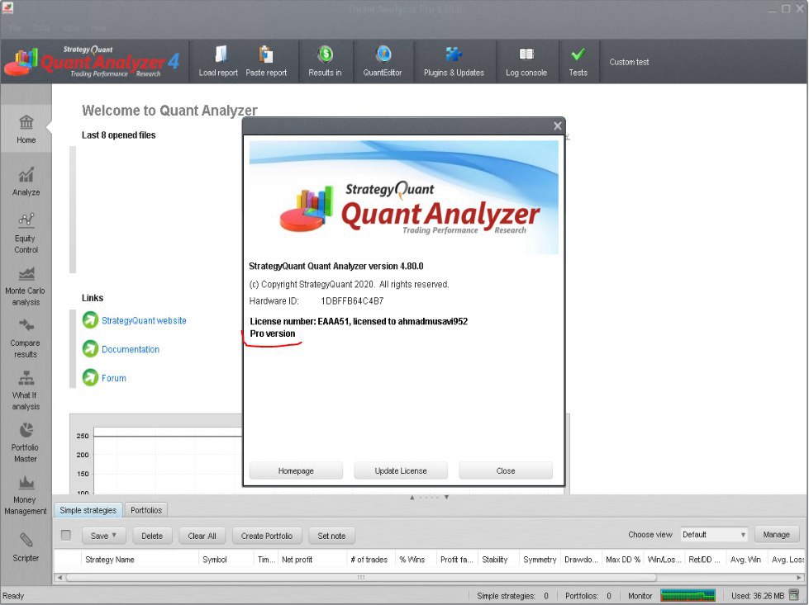Open the StrategyQuant website link
This screenshot has width=809, height=605.
(x=144, y=320)
